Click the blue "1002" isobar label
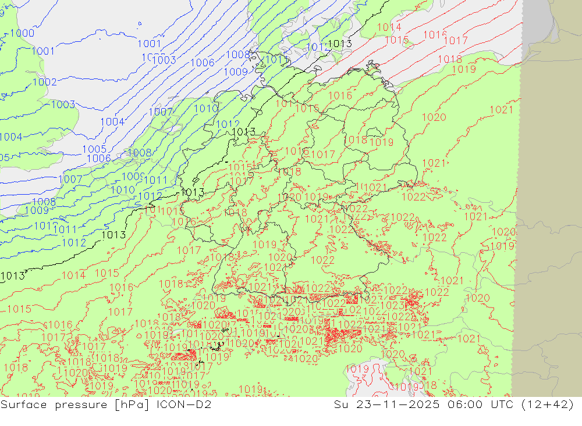The image size is (582, 426). pyautogui.click(x=45, y=82)
